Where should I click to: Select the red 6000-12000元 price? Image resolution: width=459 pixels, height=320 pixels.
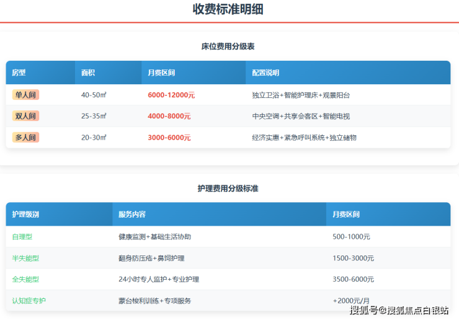[171, 96]
